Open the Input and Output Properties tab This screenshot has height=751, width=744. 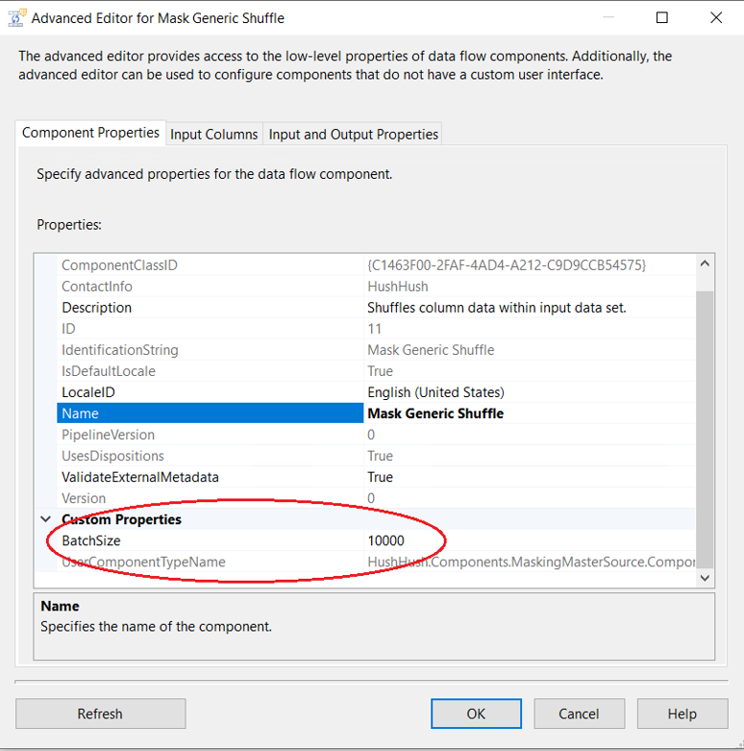pos(353,135)
